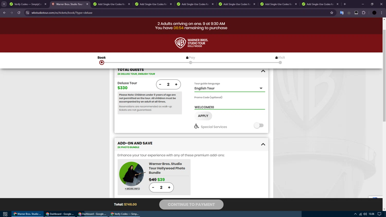The width and height of the screenshot is (386, 217).
Task: Open More Info for Photo Bundle
Action: click(x=132, y=189)
